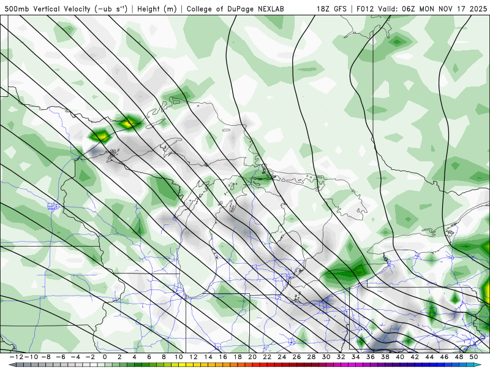Image resolution: width=490 pixels, height=368 pixels.
Task: Click the '16' color scale label
Action: coord(223,357)
